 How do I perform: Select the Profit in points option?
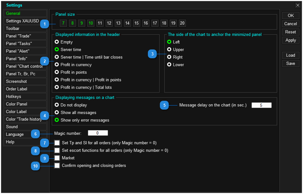click(57, 72)
